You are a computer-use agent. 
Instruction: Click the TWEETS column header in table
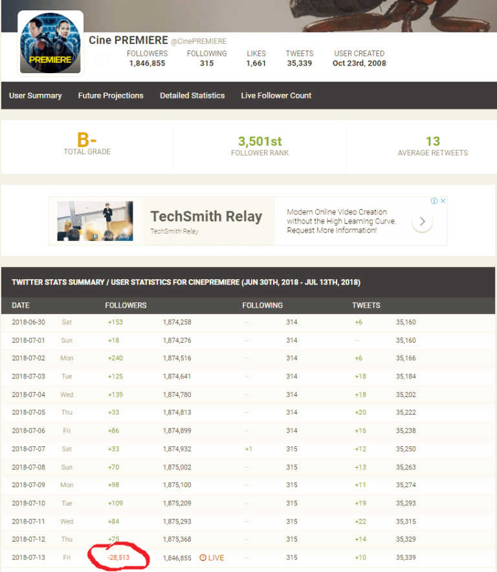[366, 305]
